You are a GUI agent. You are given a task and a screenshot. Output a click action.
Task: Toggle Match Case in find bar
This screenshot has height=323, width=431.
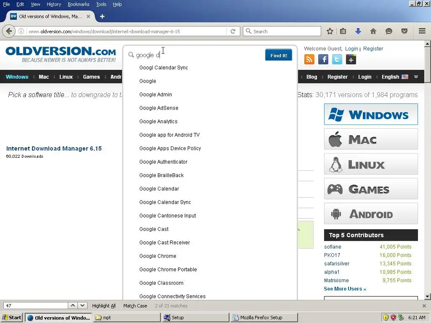coord(135,306)
